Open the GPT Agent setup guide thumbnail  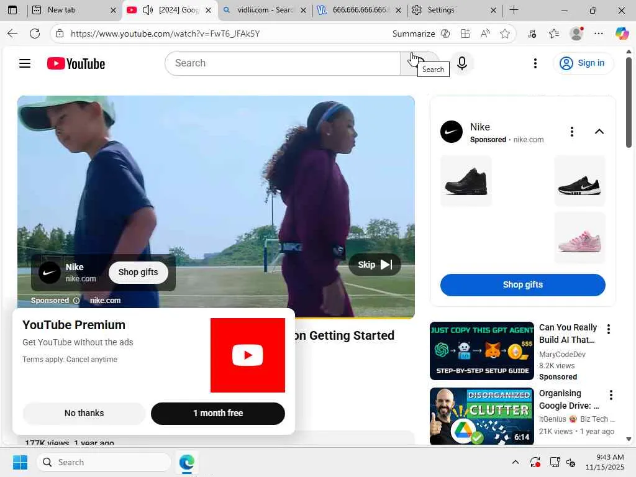482,351
